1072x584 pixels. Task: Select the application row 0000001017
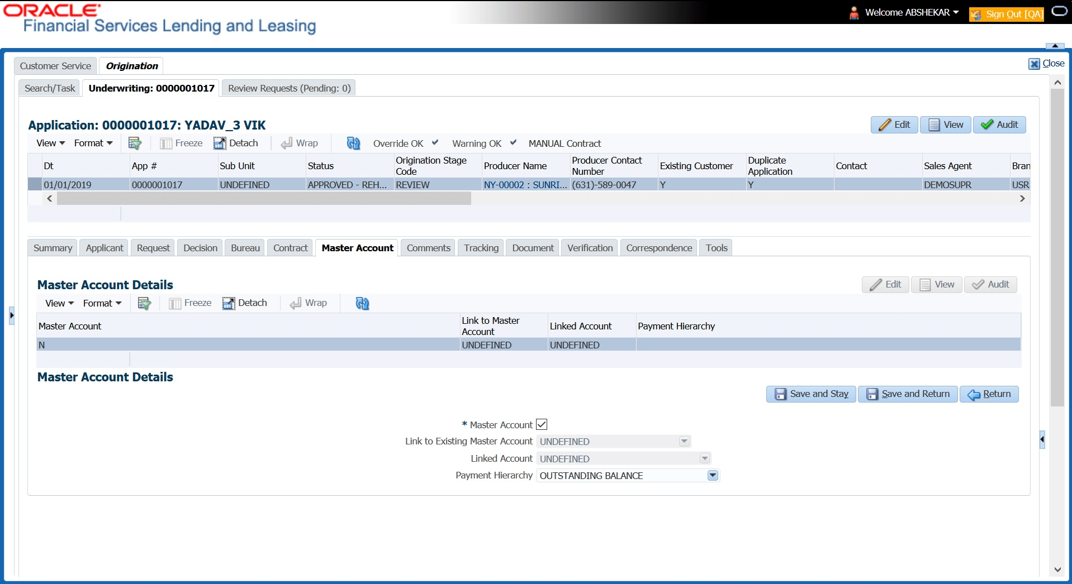pyautogui.click(x=529, y=185)
